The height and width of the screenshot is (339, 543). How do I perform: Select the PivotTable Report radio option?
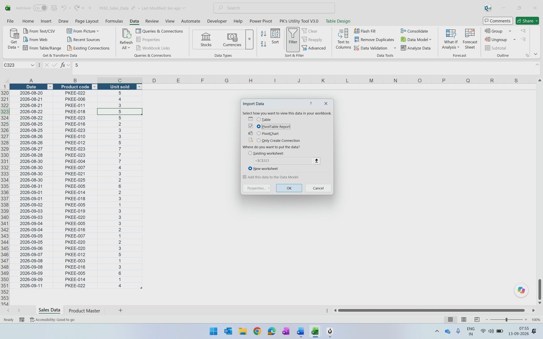click(259, 126)
